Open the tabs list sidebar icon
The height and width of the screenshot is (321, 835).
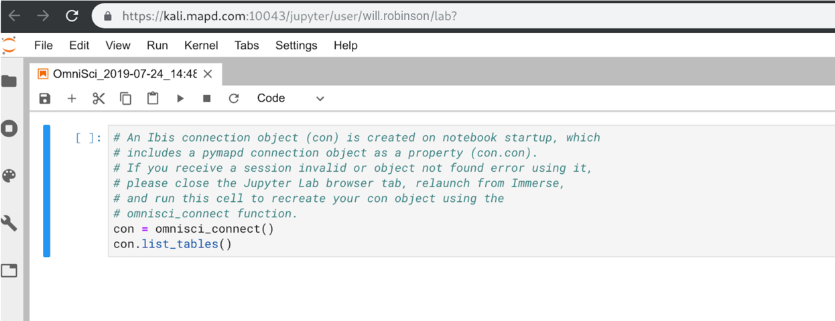9,271
